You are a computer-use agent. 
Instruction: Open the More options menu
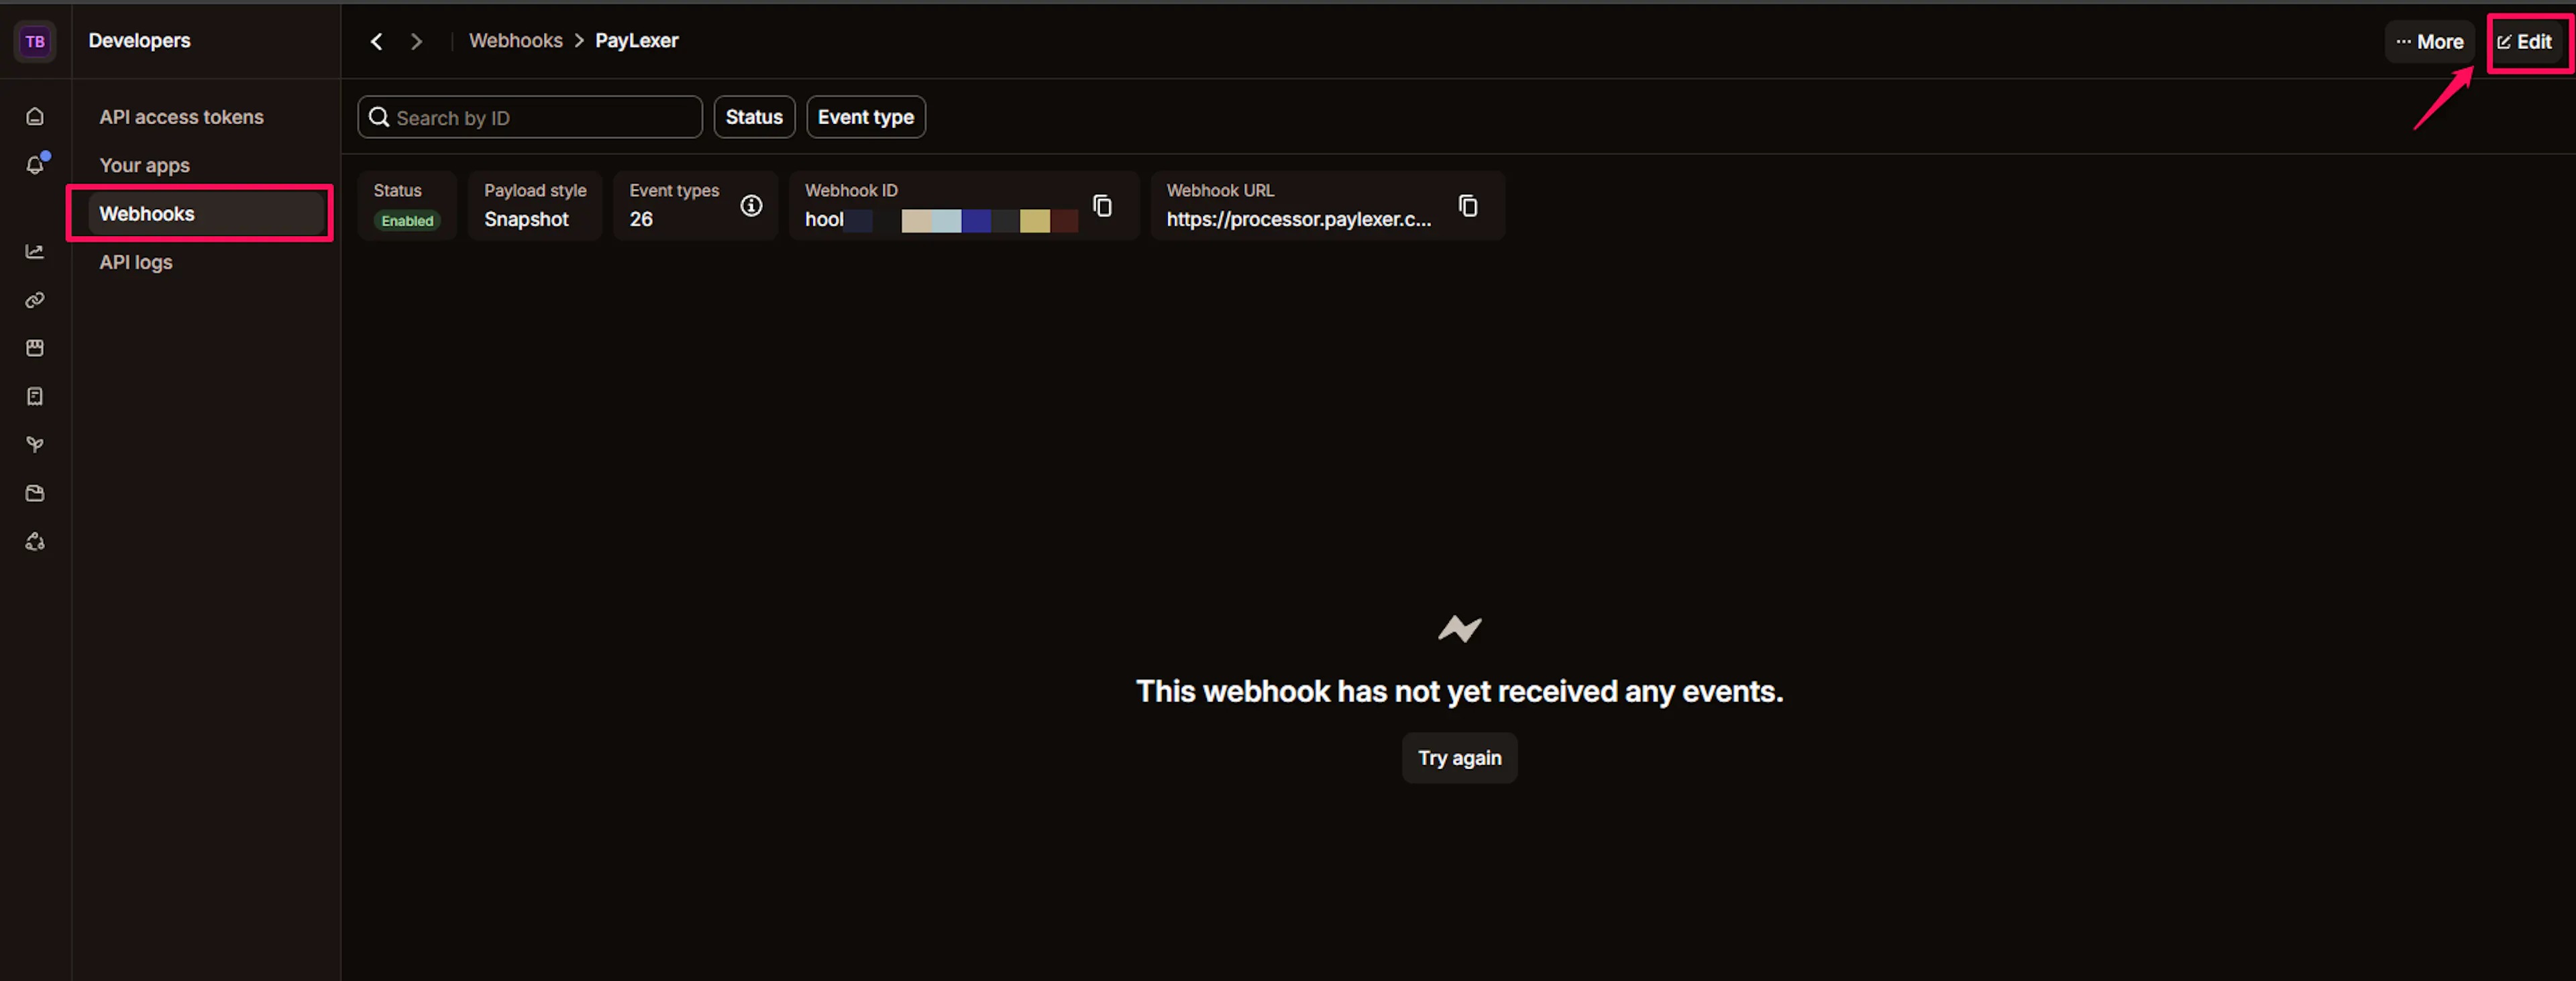pyautogui.click(x=2429, y=42)
